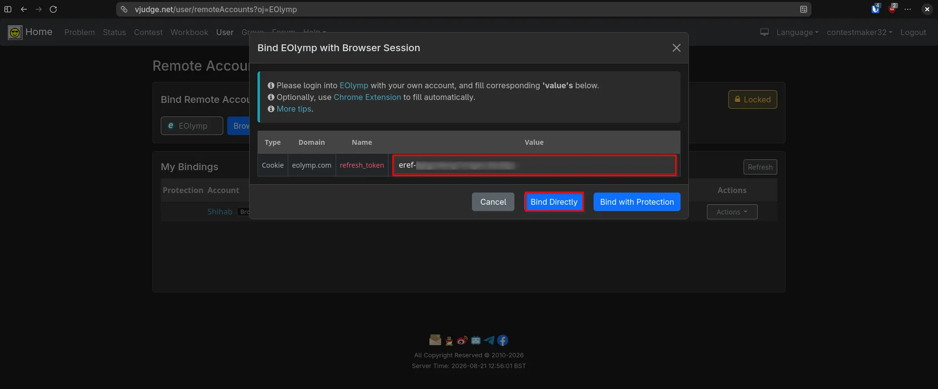Click the refresh_token name cell
The image size is (938, 389).
tap(362, 165)
